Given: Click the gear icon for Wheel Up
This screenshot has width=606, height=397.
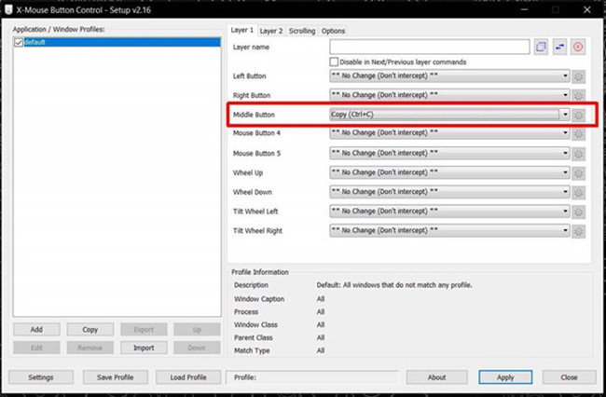Looking at the screenshot, I should point(579,173).
